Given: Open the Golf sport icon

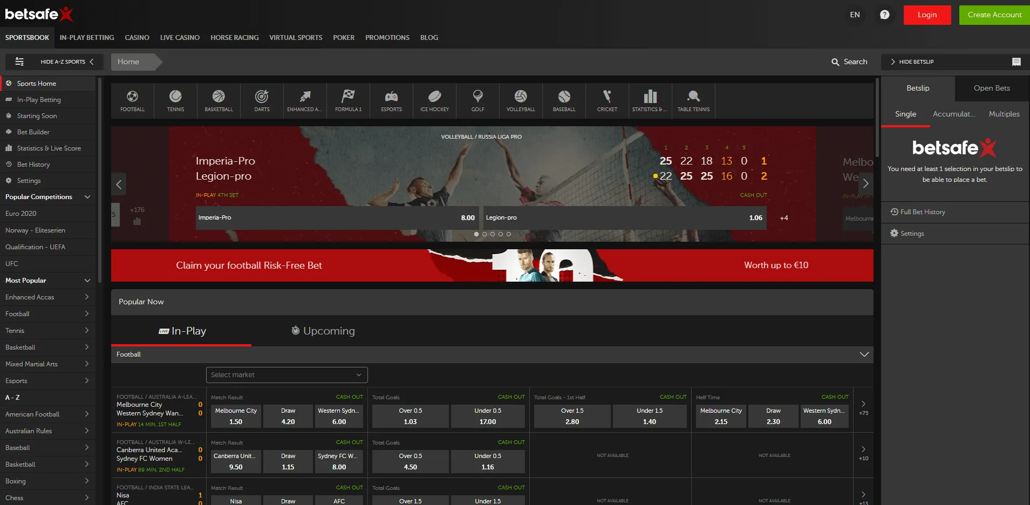Looking at the screenshot, I should [478, 101].
